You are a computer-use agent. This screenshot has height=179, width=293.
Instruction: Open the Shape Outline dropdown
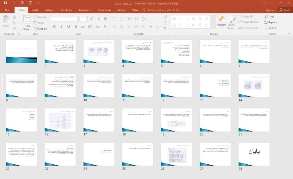coord(249,22)
